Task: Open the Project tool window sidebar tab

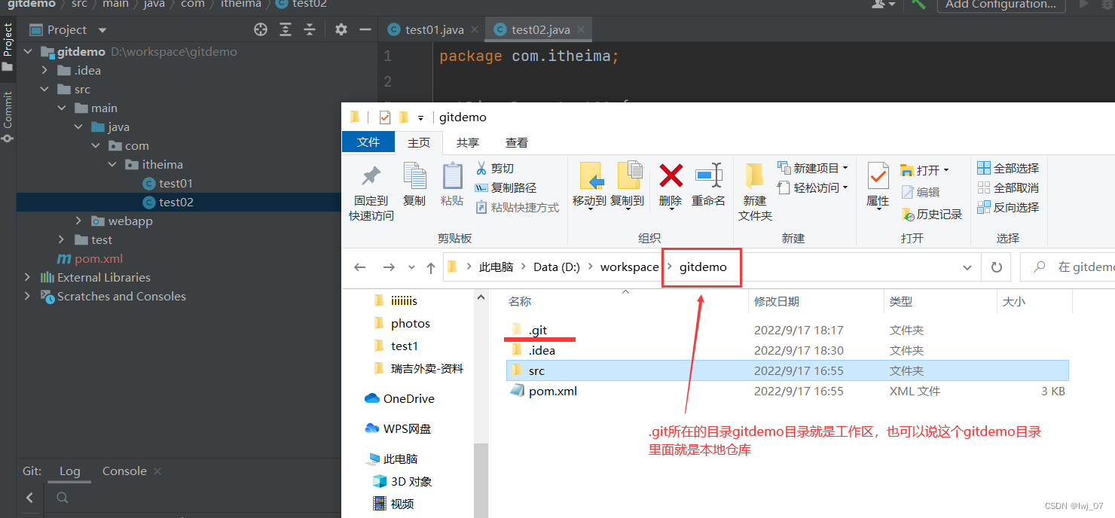Action: 8,47
